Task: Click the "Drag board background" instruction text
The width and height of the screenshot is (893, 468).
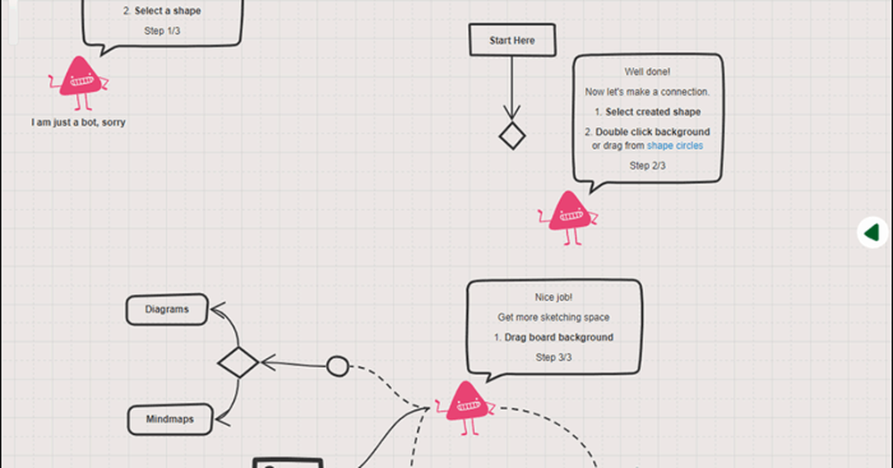Action: [x=558, y=338]
